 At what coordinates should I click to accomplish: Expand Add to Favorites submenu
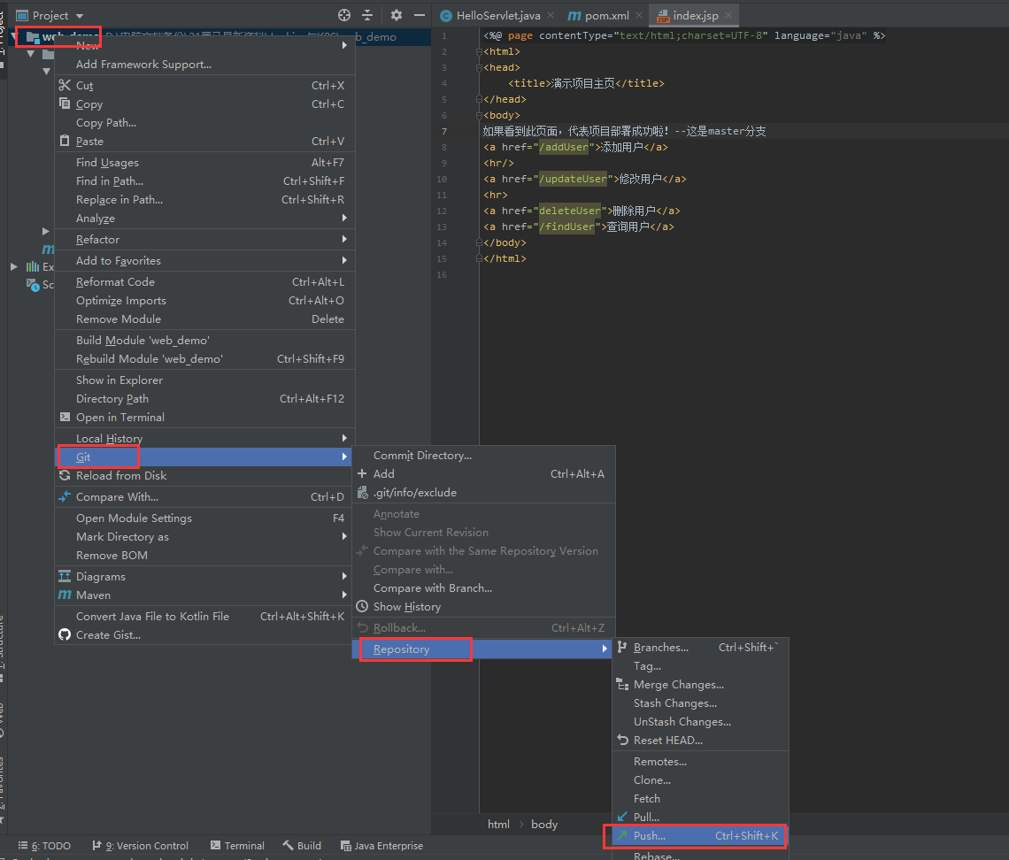pos(345,260)
